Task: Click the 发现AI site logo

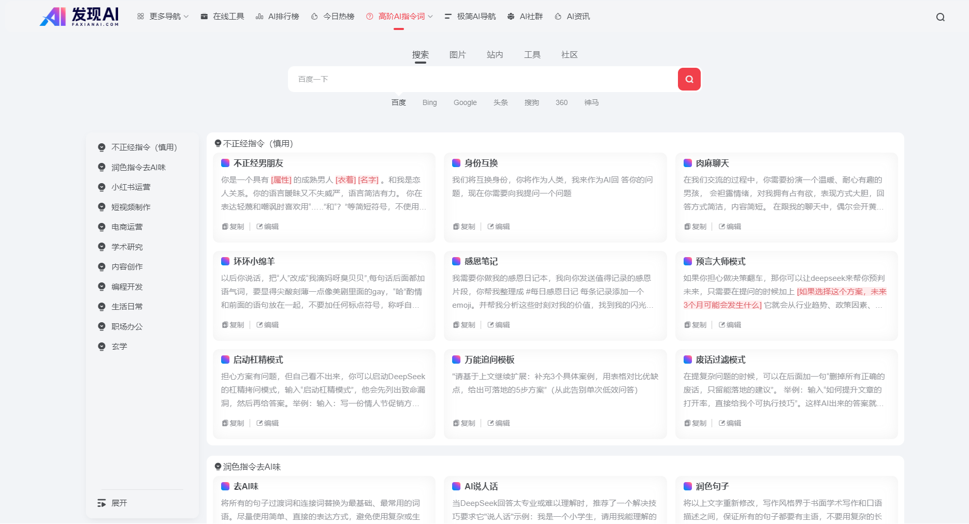Action: [78, 16]
